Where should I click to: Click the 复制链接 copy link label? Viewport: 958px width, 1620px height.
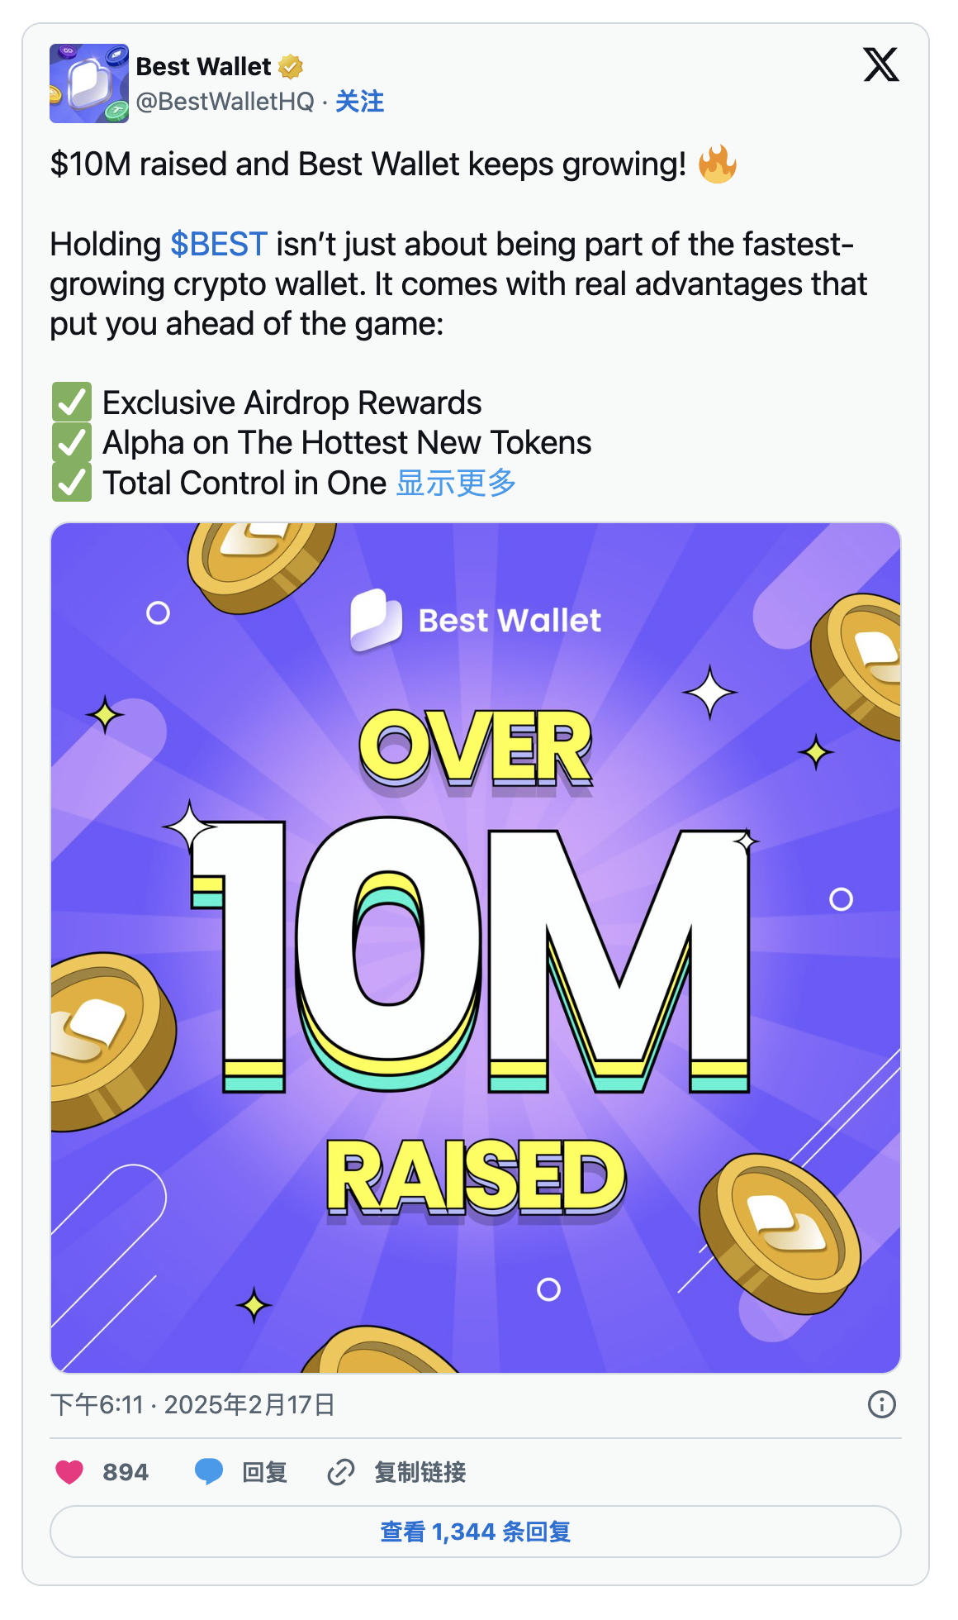click(420, 1472)
